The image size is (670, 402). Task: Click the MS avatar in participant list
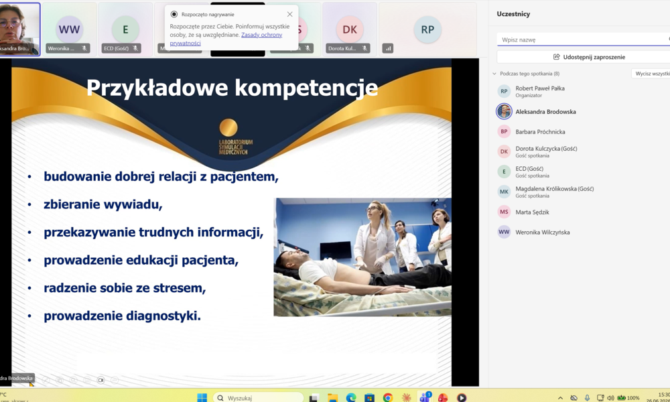(504, 212)
